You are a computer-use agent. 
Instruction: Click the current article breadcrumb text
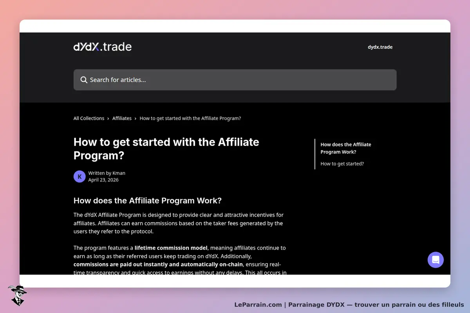pos(190,118)
